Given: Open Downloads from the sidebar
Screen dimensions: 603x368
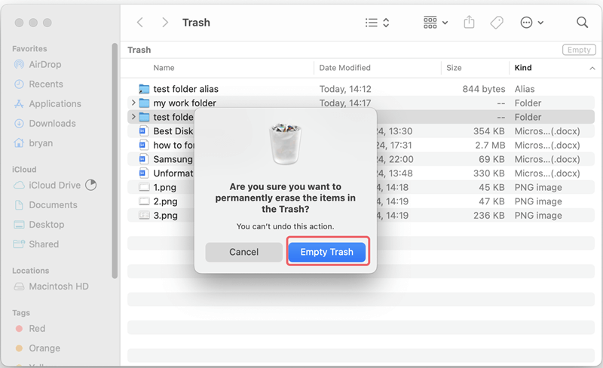Looking at the screenshot, I should 44,123.
